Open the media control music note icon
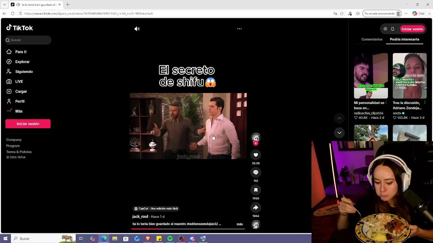The height and width of the screenshot is (243, 433). point(350,13)
